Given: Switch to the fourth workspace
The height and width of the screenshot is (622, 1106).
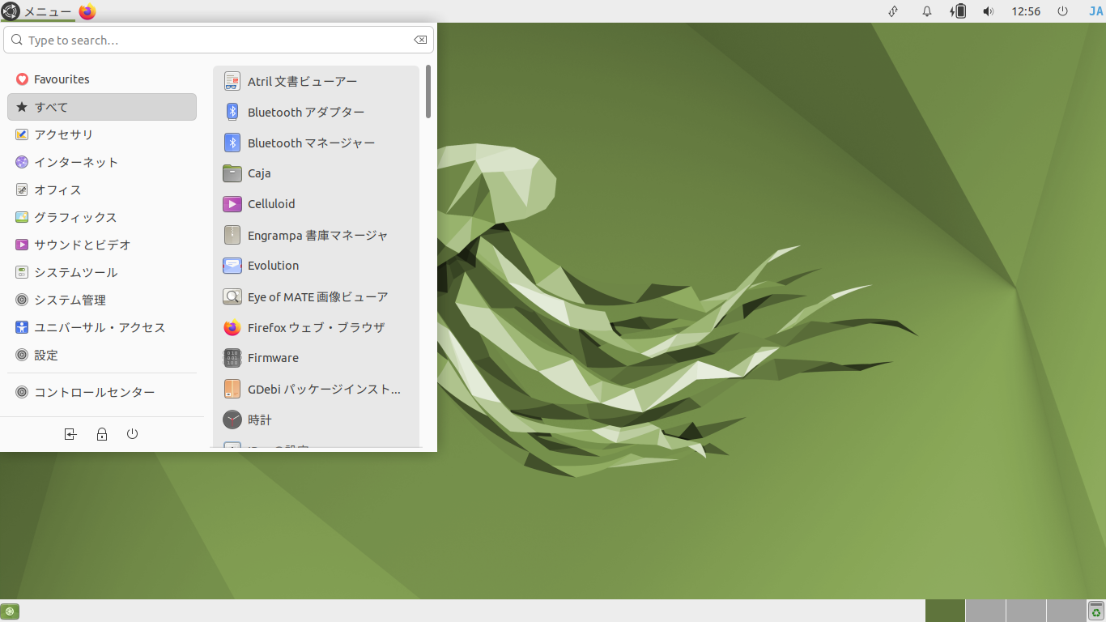Looking at the screenshot, I should (x=1066, y=611).
